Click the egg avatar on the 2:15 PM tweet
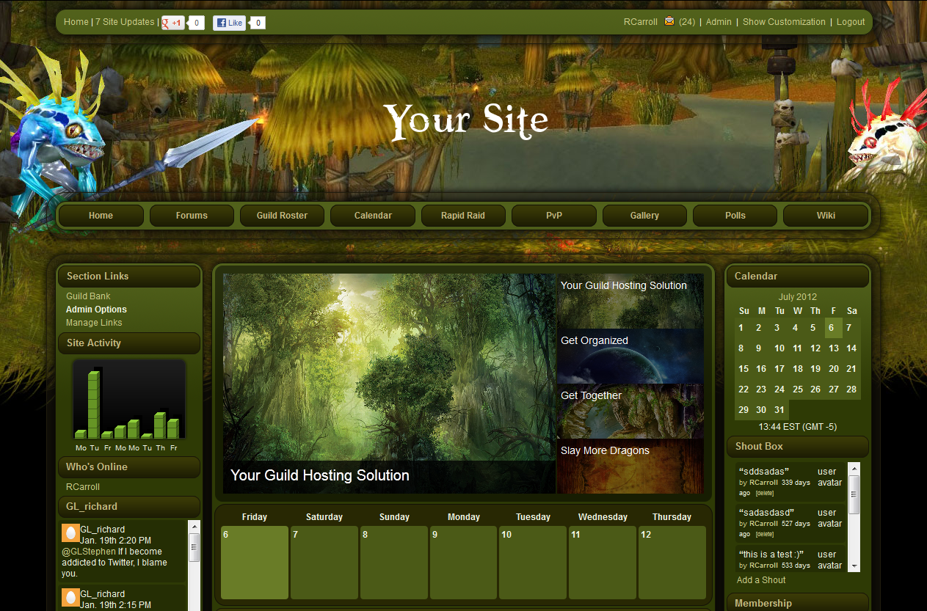This screenshot has height=611, width=927. pyautogui.click(x=70, y=597)
